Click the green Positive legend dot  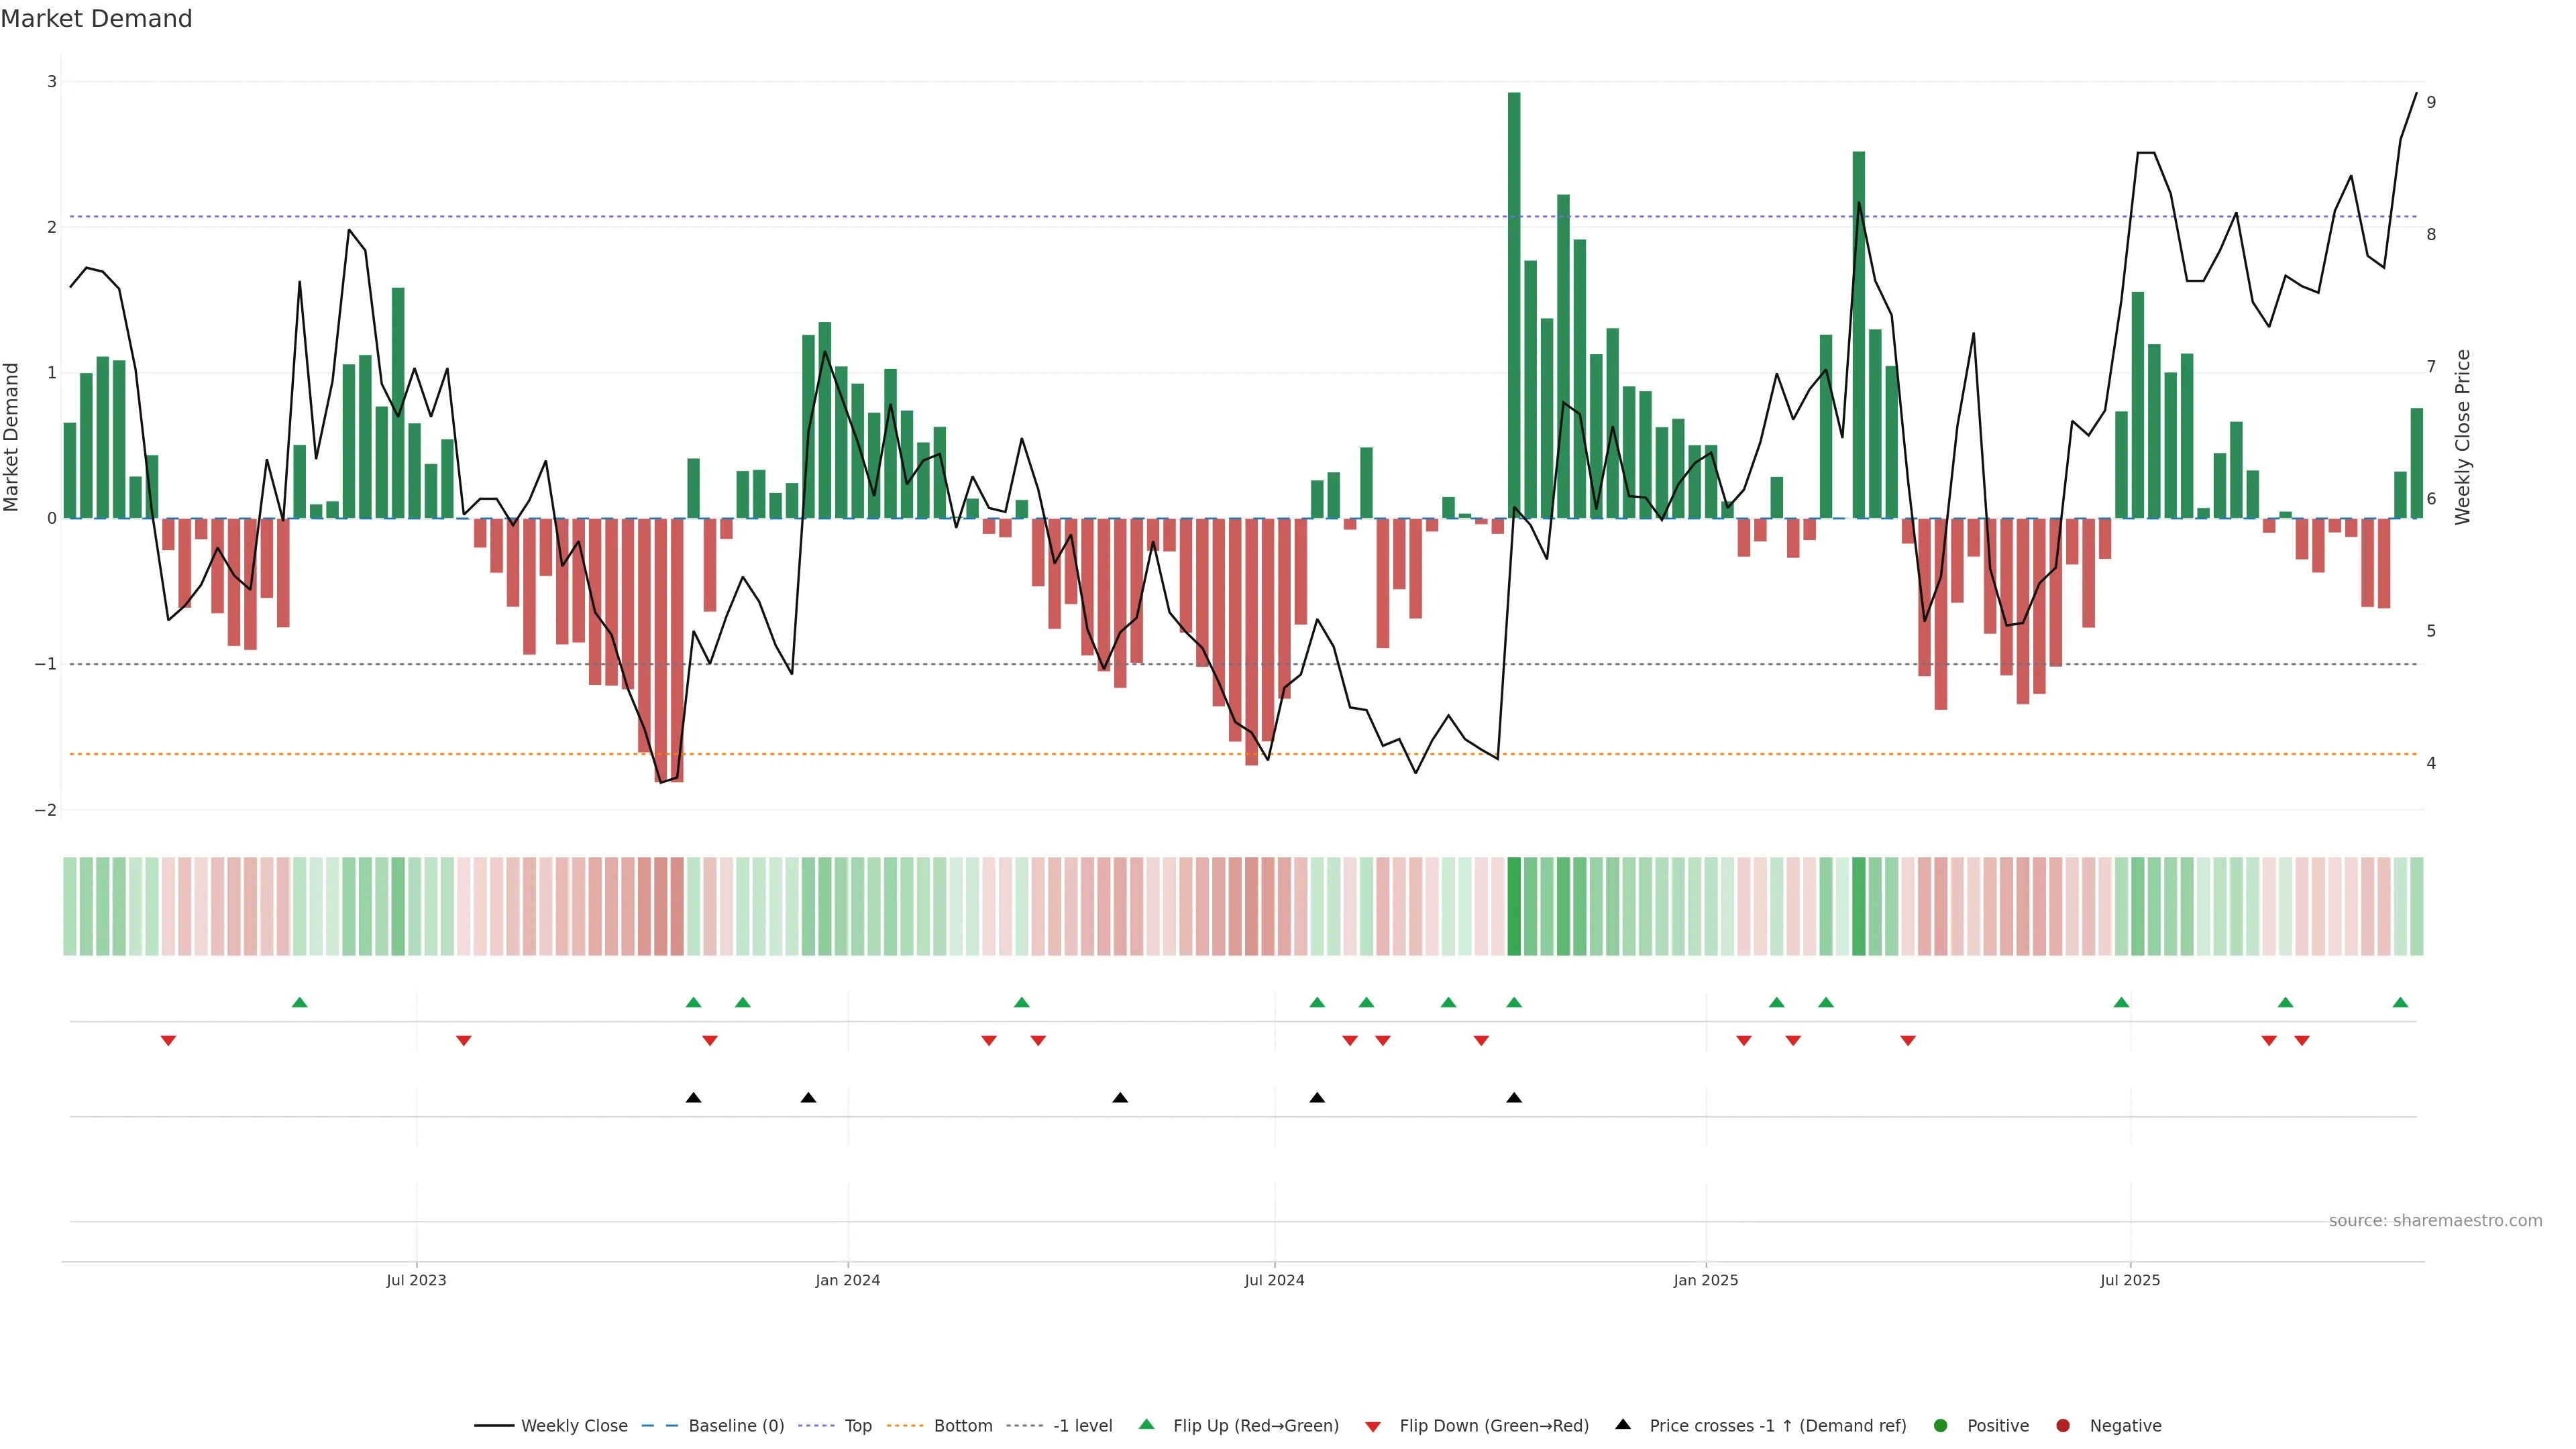coord(1941,1425)
